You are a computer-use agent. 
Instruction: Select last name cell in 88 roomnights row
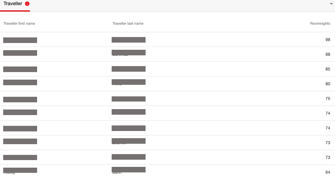[128, 53]
